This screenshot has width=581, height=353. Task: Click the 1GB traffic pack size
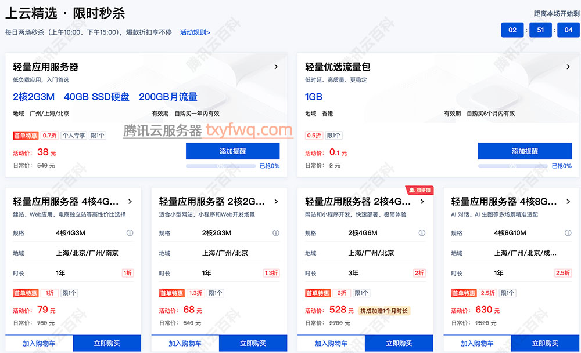(314, 97)
